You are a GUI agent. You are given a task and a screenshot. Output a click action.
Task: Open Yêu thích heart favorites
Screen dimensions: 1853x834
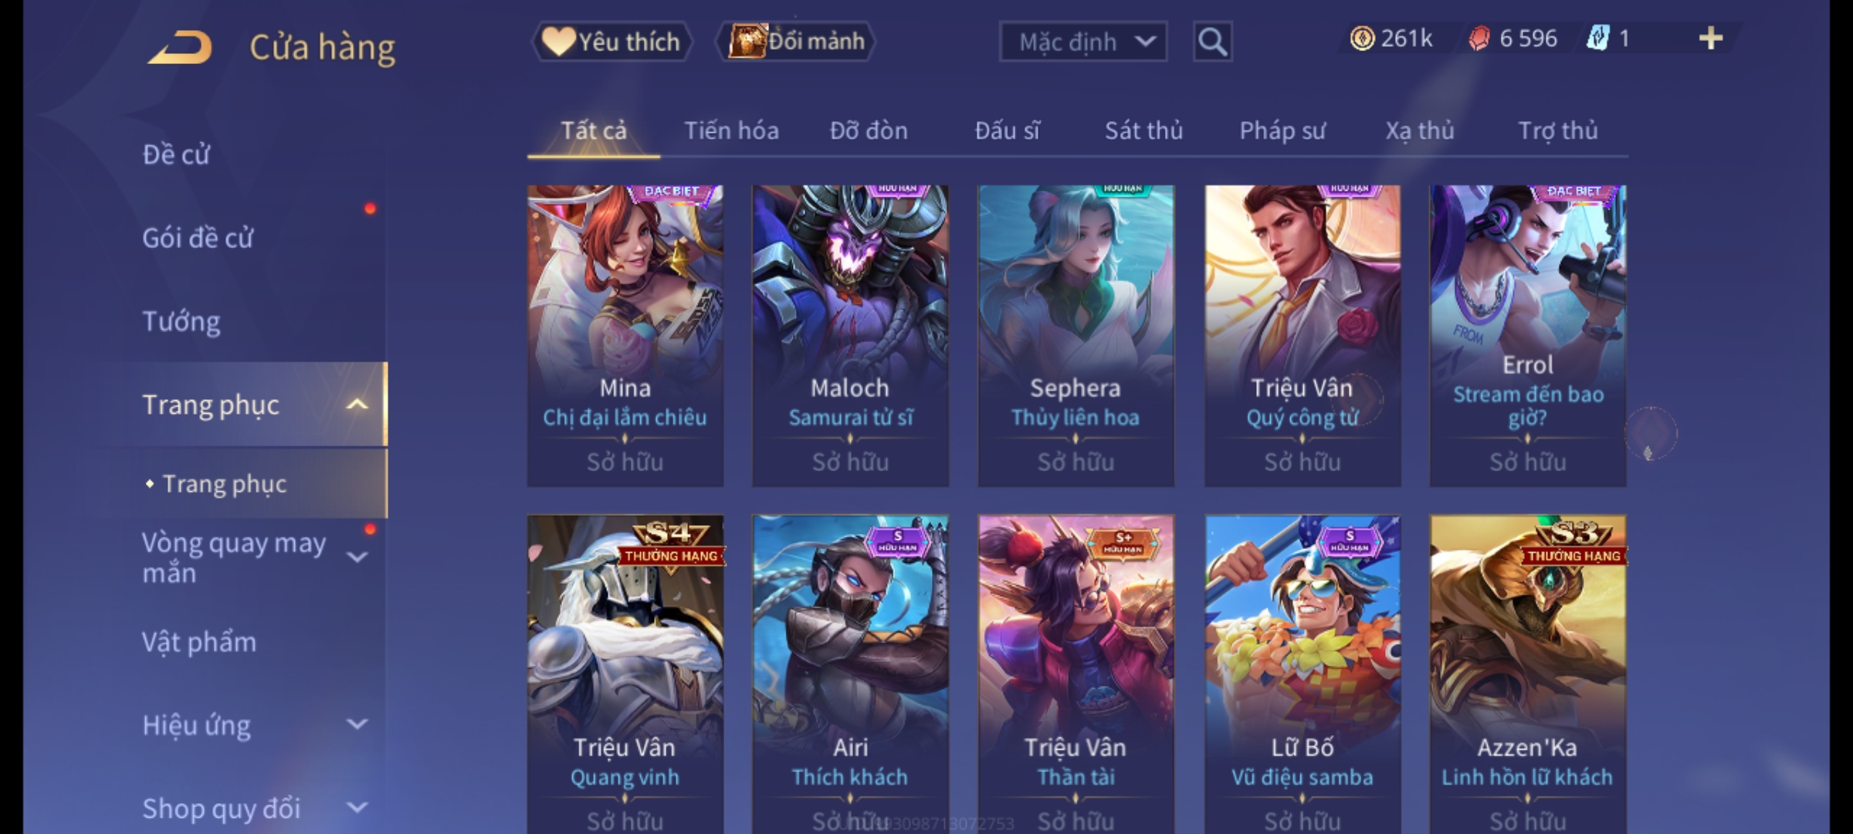(612, 42)
